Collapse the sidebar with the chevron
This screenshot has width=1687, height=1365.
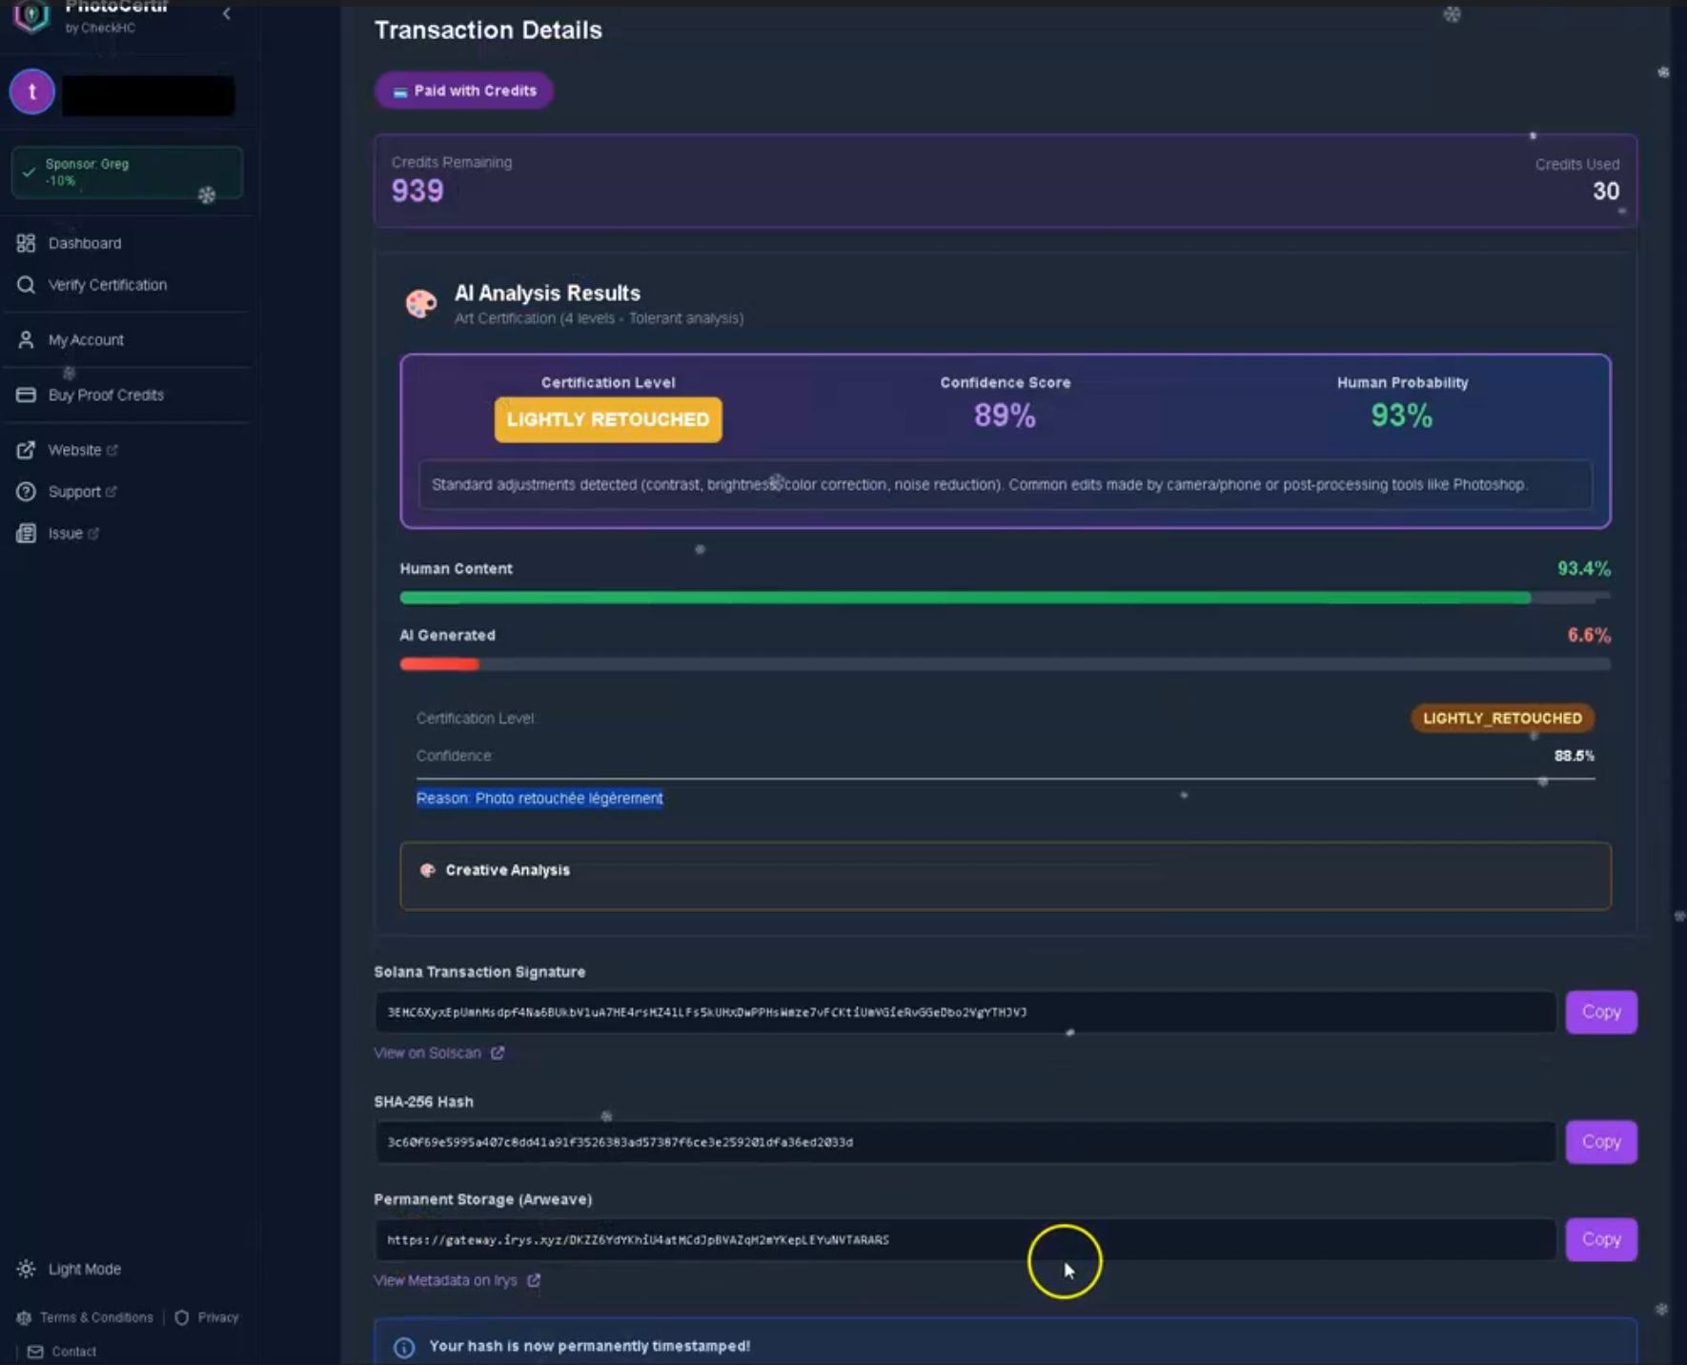pos(226,14)
